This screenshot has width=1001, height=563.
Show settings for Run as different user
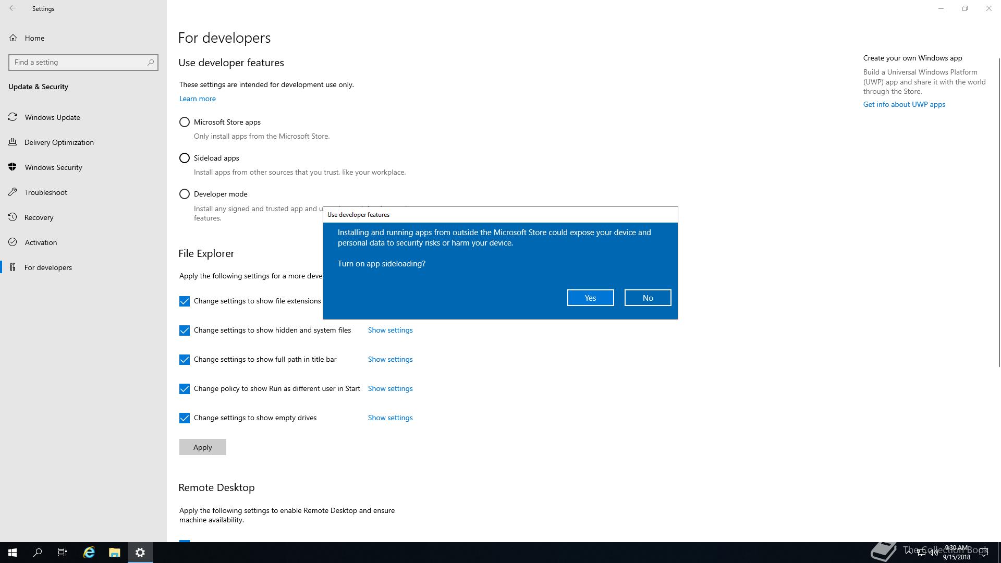coord(390,388)
